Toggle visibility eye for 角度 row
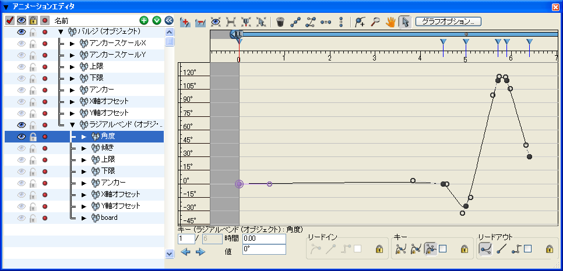The width and height of the screenshot is (563, 271). (22, 137)
